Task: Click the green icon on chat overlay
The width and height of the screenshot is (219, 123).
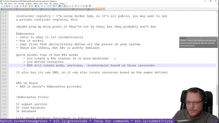Action: (216, 38)
